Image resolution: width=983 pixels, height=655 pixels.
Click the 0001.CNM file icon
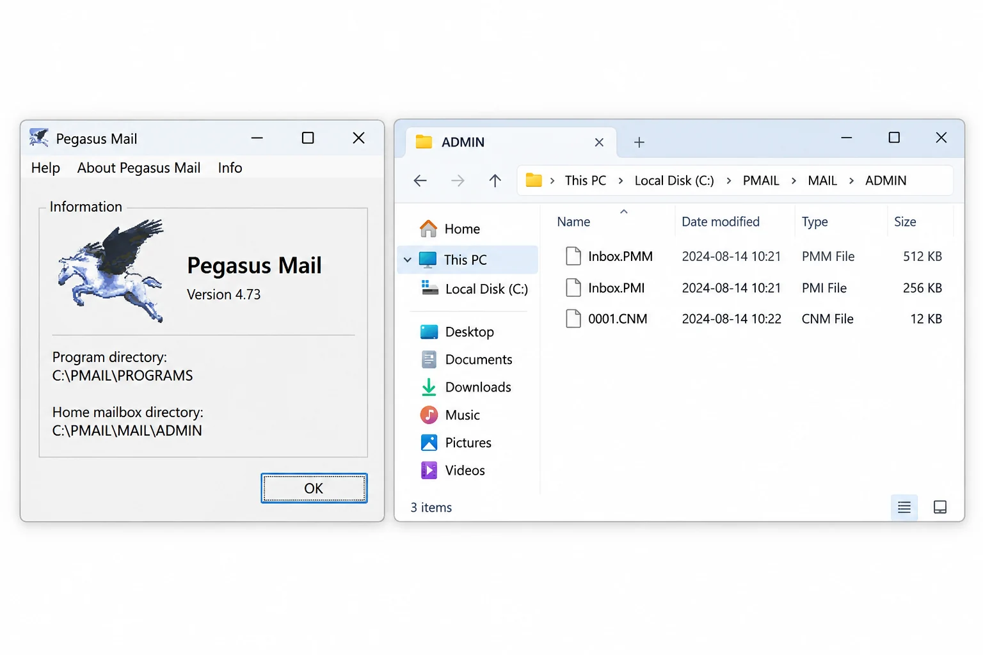(573, 318)
